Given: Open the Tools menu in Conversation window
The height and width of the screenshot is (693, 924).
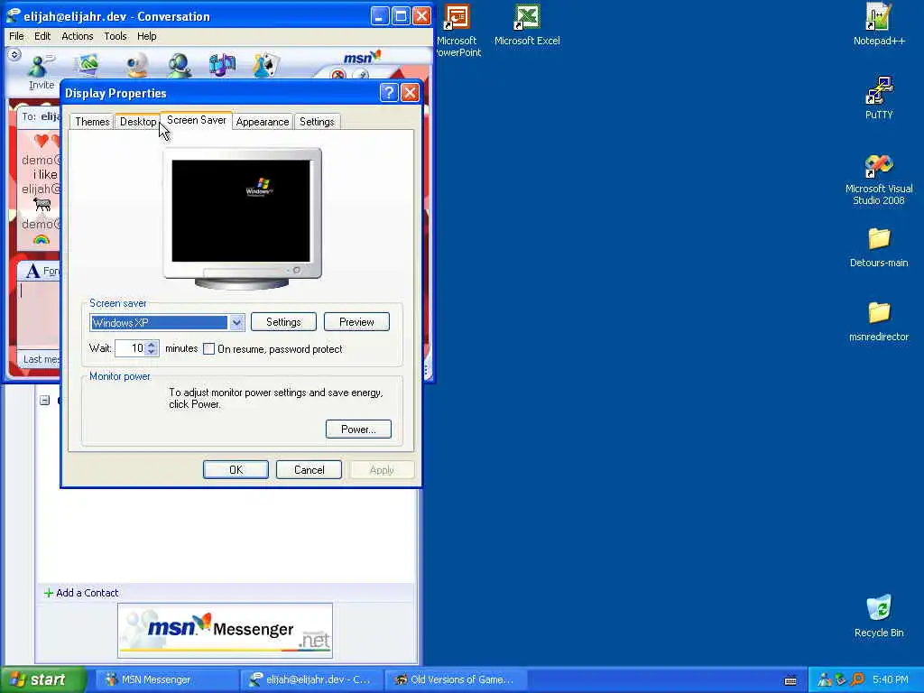Looking at the screenshot, I should (115, 36).
